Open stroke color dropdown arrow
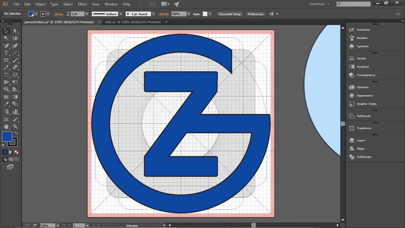This screenshot has width=405, height=228. coord(48,14)
